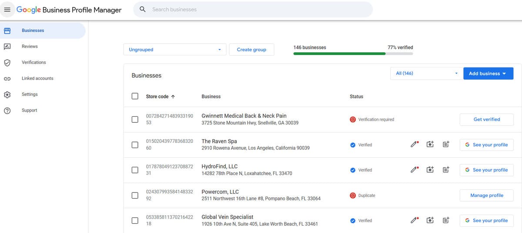Click the Businesses storefront sidebar icon

coord(7,30)
